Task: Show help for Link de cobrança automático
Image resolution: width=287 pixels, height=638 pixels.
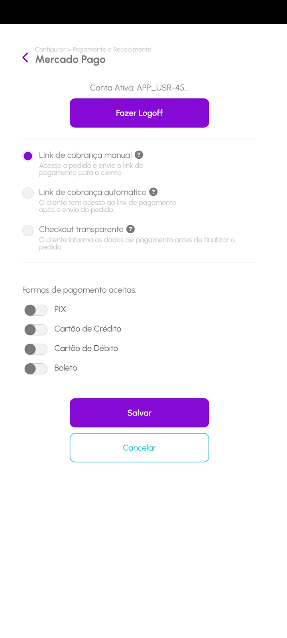Action: click(153, 192)
